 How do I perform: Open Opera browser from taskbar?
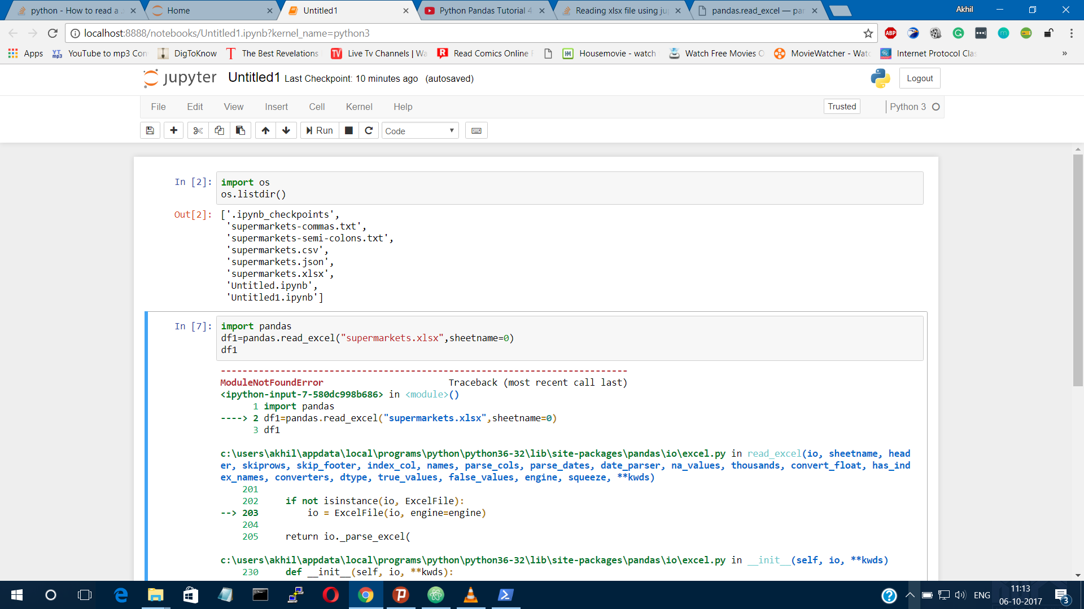[331, 595]
